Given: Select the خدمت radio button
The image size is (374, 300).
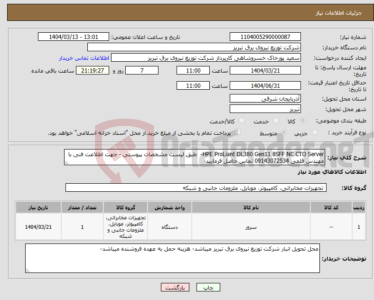Looking at the screenshot, I should click(276, 121).
